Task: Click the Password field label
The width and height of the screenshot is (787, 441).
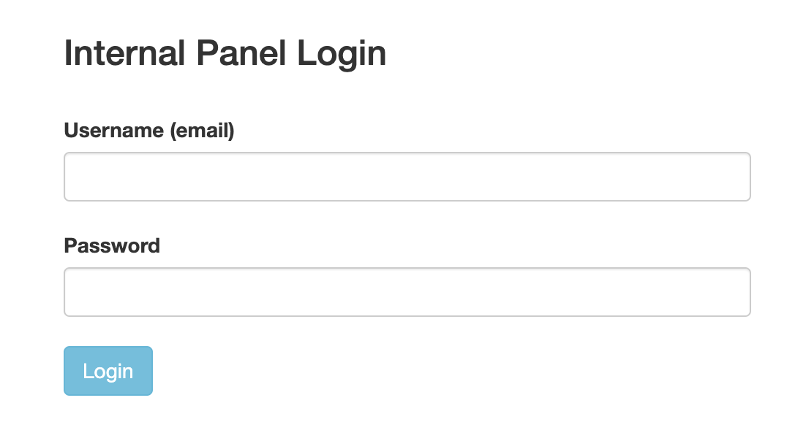Action: pyautogui.click(x=112, y=245)
